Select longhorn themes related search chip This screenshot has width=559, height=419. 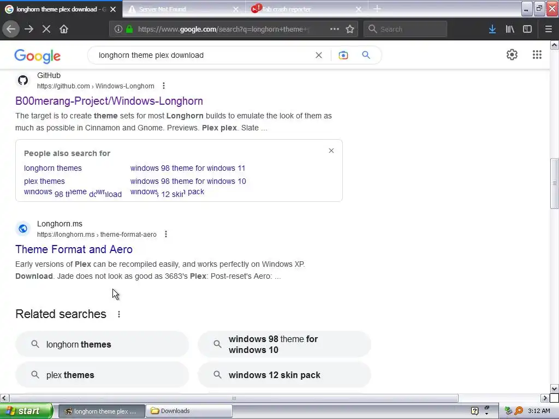click(x=102, y=344)
